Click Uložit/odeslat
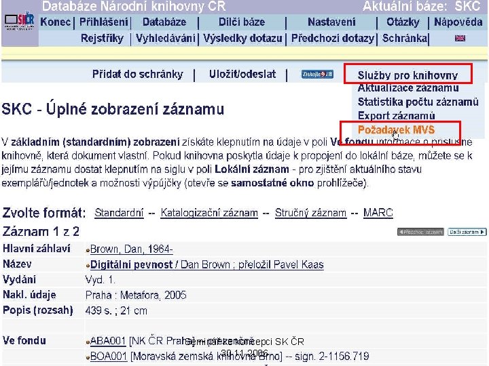 tap(242, 74)
